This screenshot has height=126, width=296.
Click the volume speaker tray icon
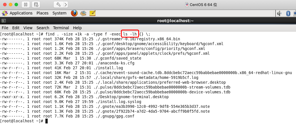coord(279,13)
